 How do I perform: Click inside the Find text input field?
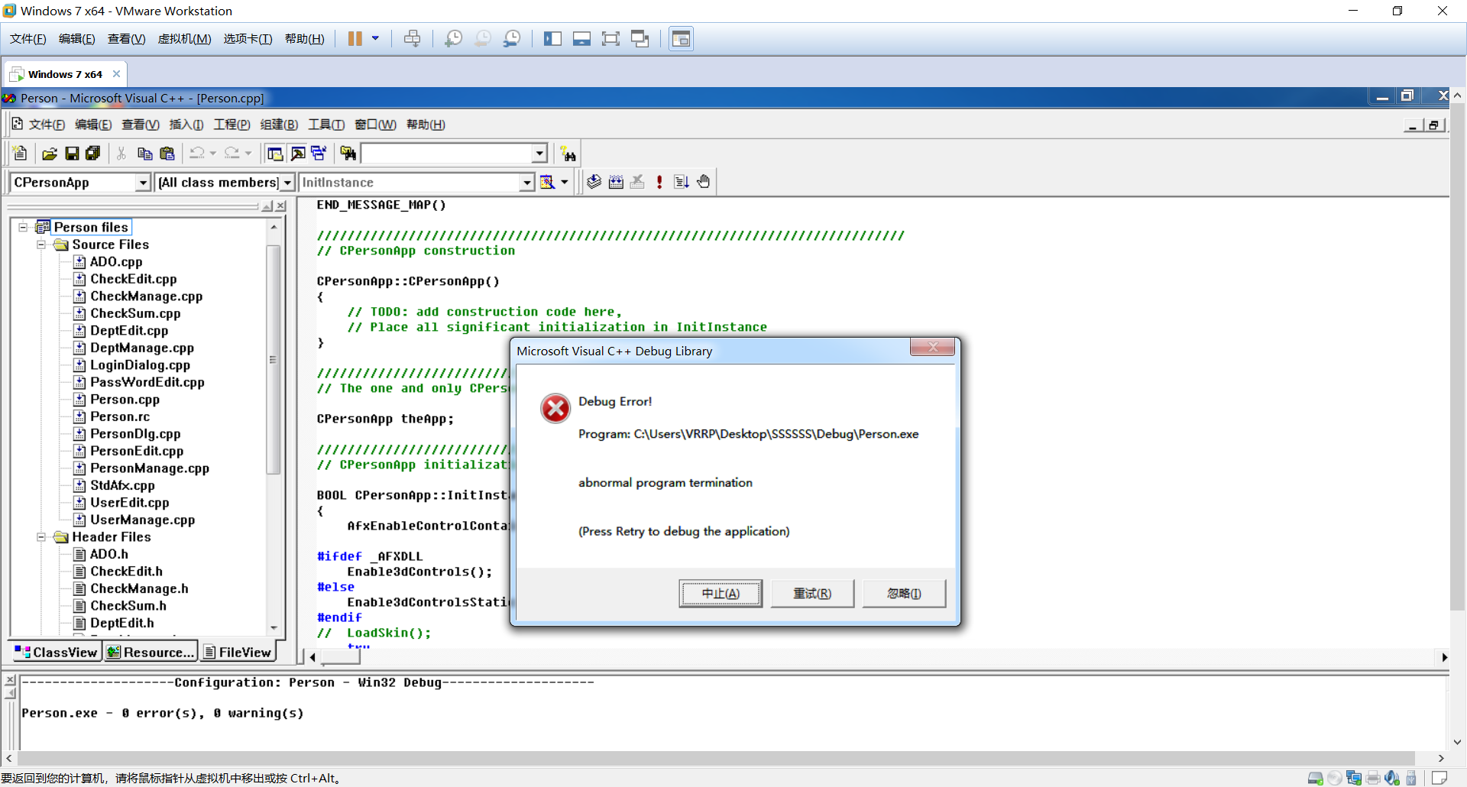[x=447, y=154]
